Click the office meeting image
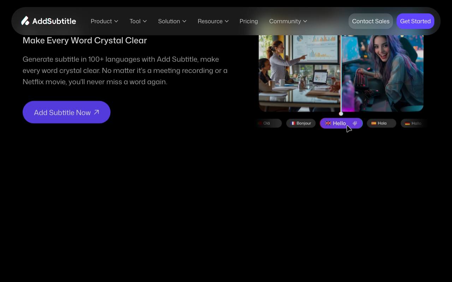This screenshot has height=282, width=452. pyautogui.click(x=300, y=73)
